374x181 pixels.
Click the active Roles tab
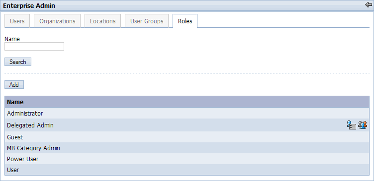pyautogui.click(x=185, y=21)
